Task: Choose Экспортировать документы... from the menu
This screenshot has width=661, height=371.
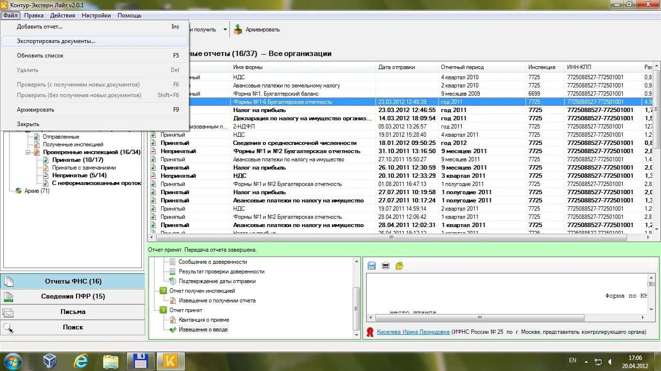Action: 94,41
